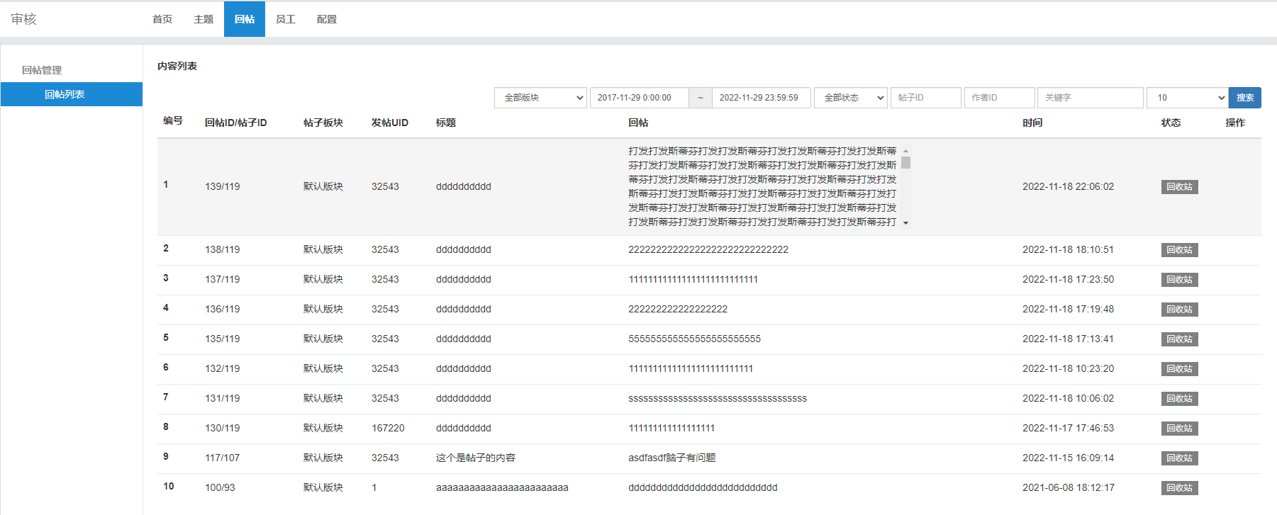Click 回收站 for reply 117/107

pos(1179,458)
